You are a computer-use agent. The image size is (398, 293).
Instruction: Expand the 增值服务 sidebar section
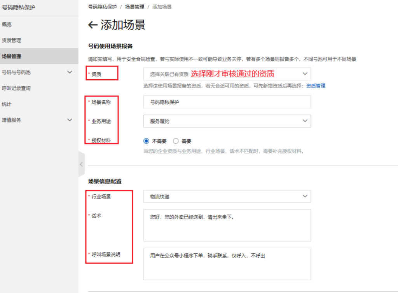[x=70, y=120]
